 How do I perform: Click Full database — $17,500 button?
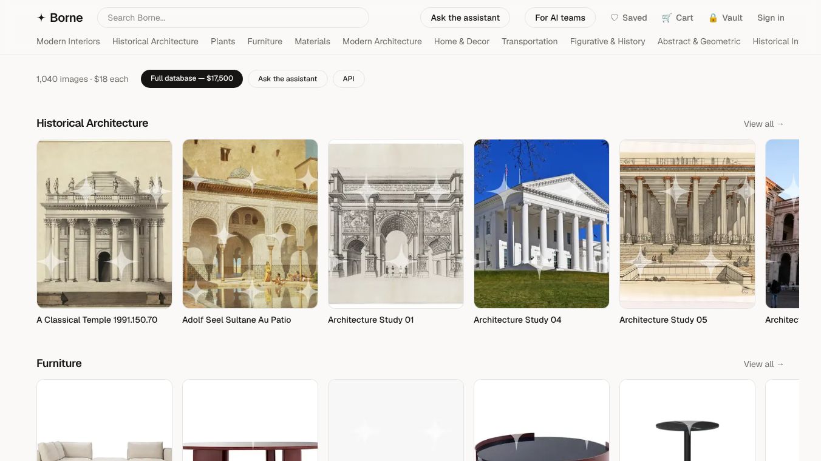[x=192, y=79]
